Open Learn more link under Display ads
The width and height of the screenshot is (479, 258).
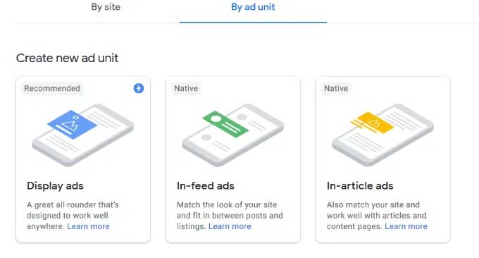88,226
